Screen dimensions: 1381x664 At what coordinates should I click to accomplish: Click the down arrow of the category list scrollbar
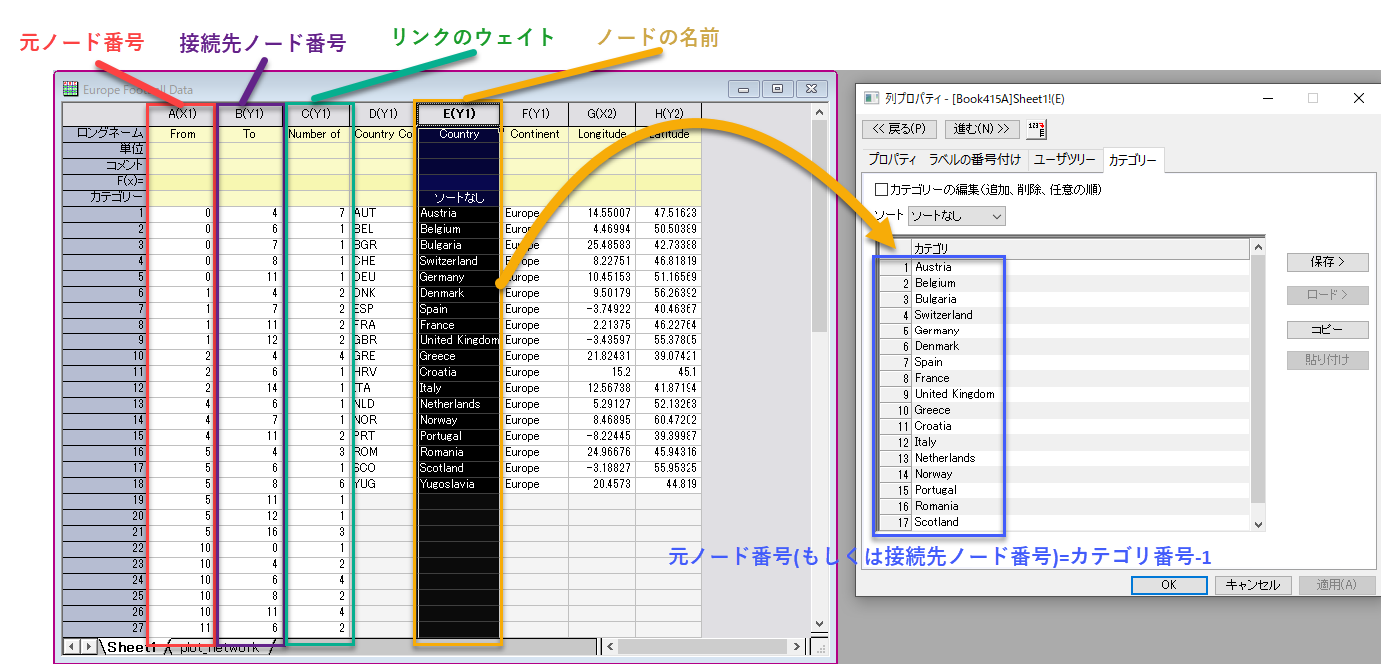click(1257, 524)
